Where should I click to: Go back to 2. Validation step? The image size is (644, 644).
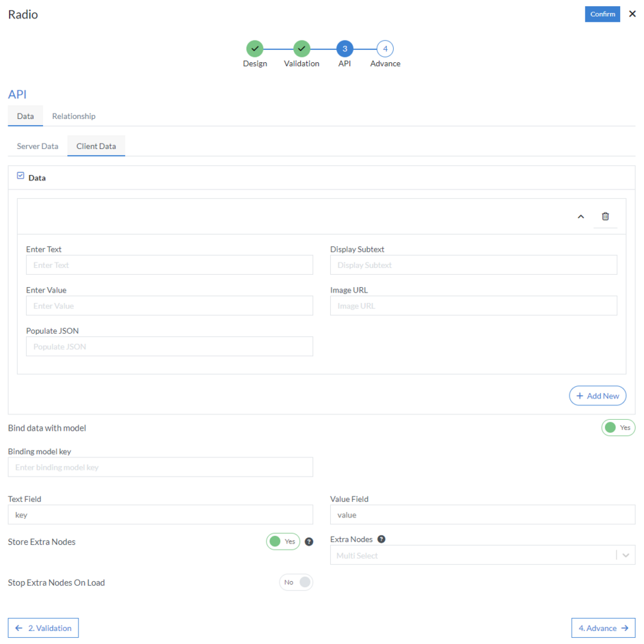[x=42, y=628]
